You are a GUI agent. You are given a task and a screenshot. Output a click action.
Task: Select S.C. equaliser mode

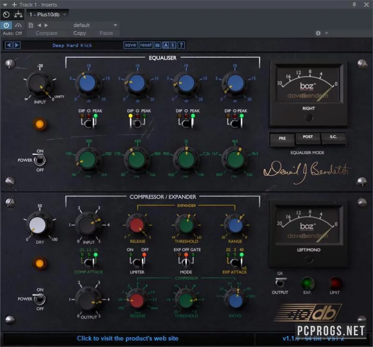(333, 137)
